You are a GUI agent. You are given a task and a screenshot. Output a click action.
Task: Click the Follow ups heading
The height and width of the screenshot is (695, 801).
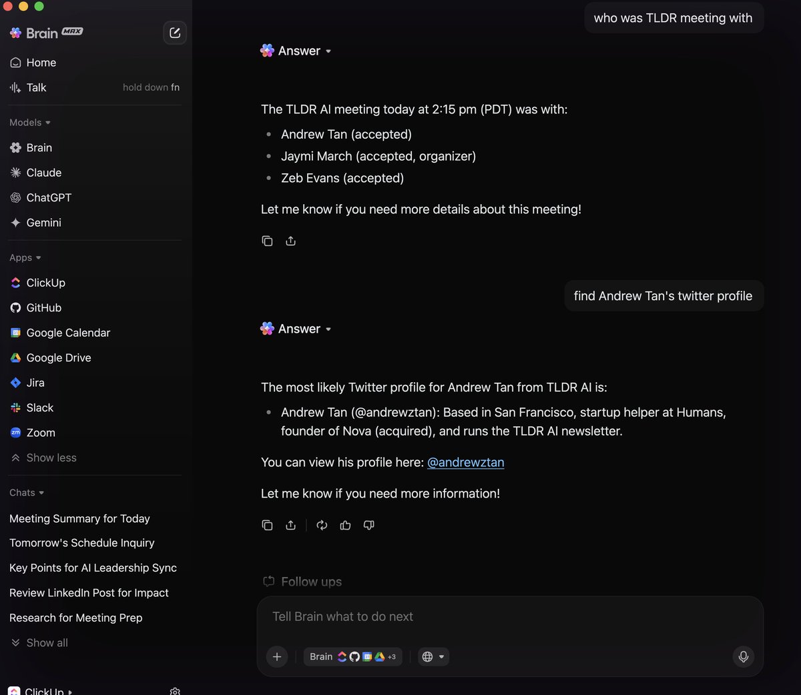pos(302,582)
